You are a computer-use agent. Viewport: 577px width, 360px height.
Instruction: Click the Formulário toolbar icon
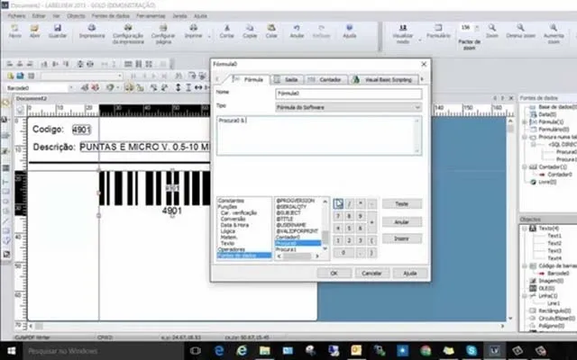tap(438, 28)
